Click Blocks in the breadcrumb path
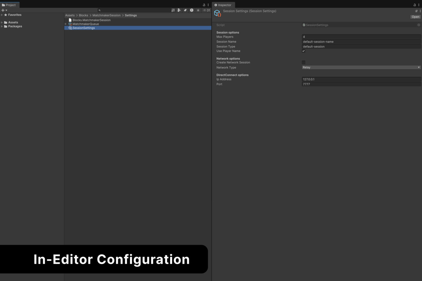 [x=83, y=15]
